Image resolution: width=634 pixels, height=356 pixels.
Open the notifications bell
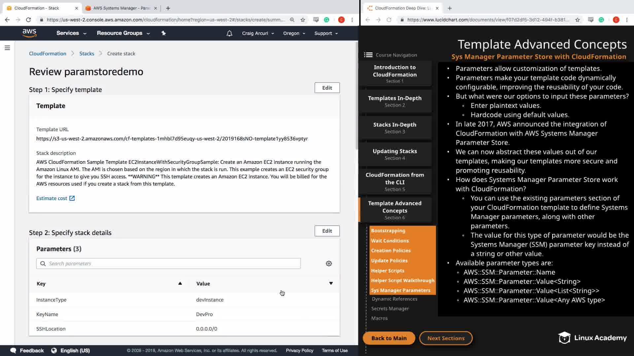click(229, 33)
